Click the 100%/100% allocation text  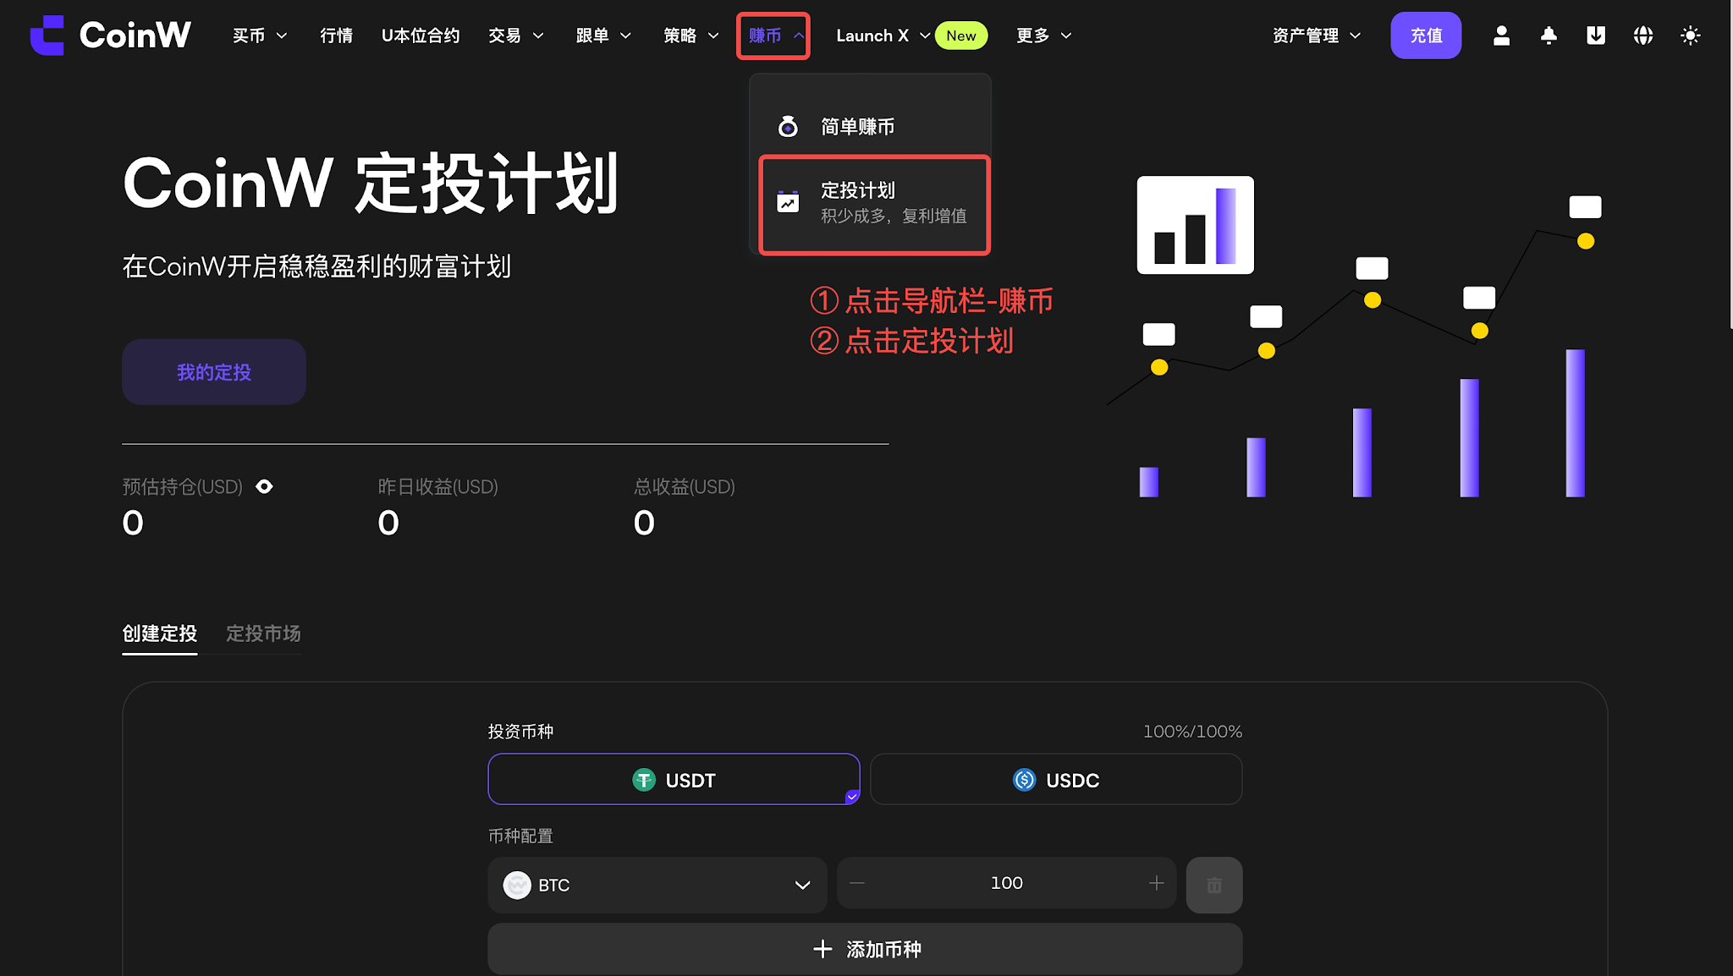(1192, 732)
